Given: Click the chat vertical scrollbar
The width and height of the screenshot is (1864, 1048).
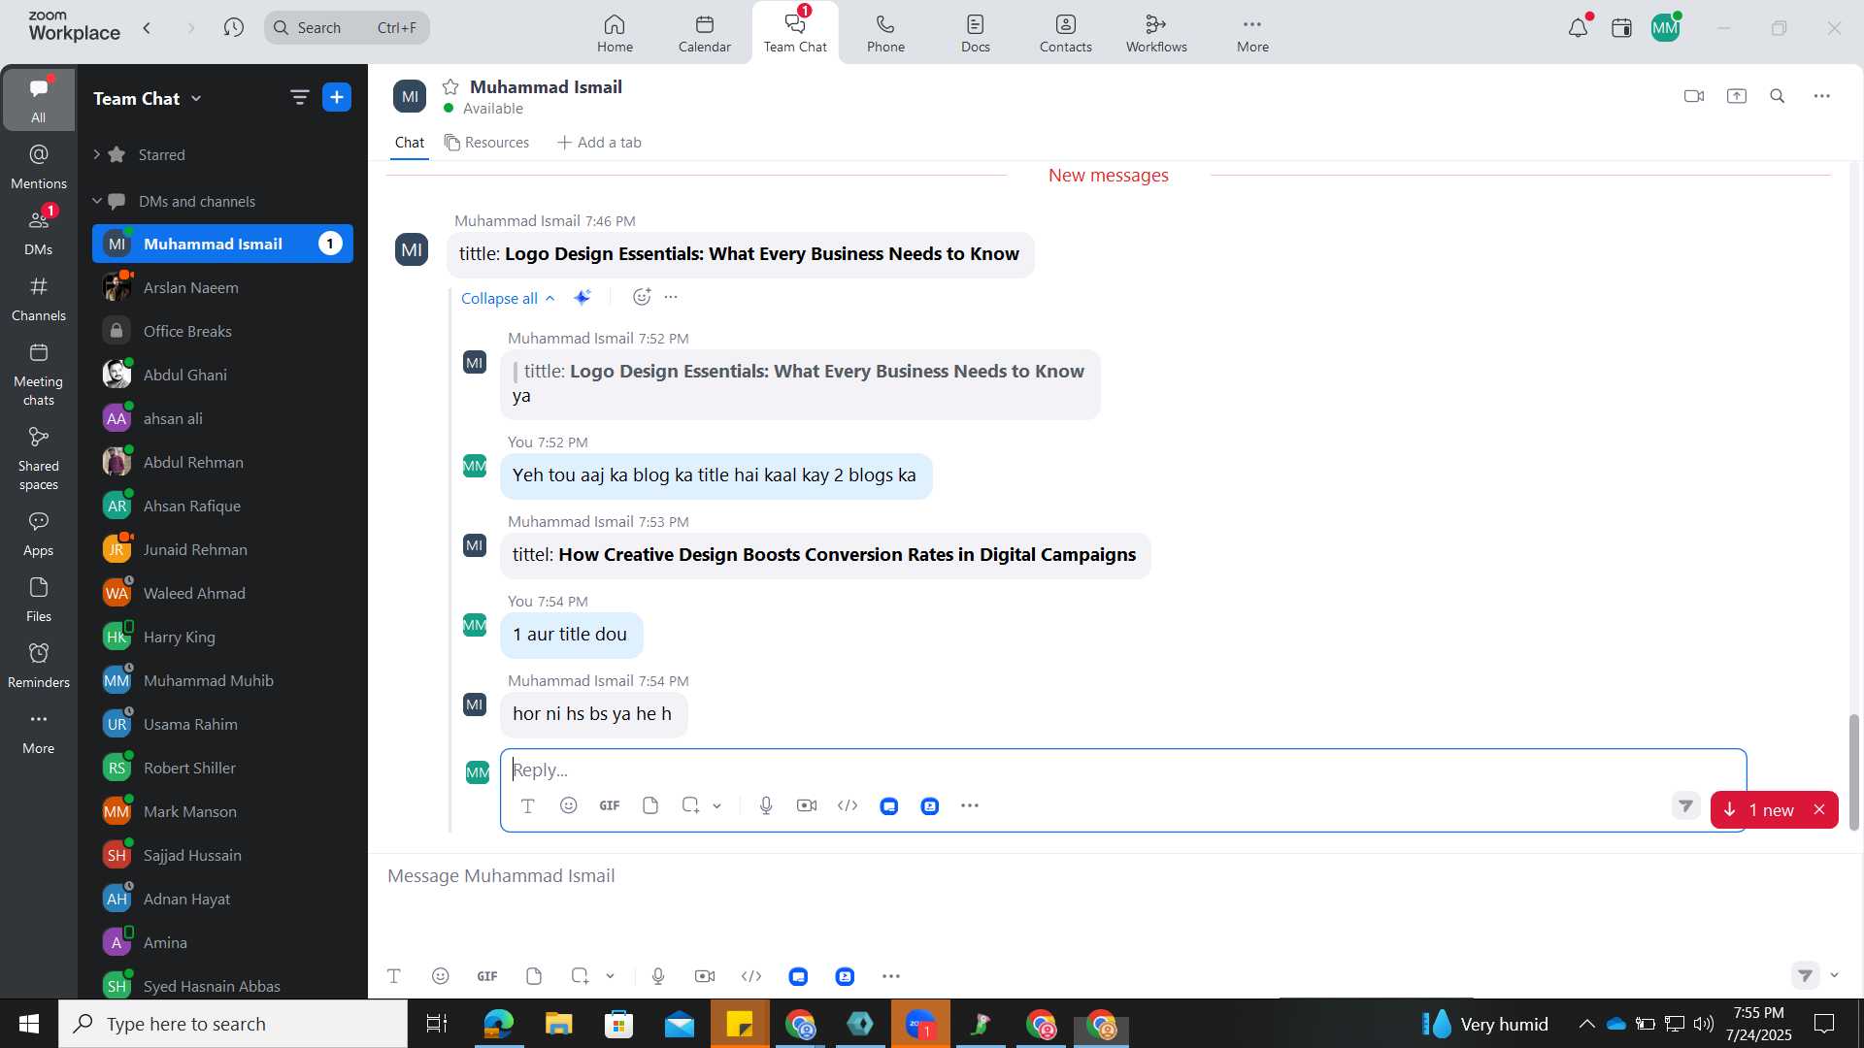Looking at the screenshot, I should pyautogui.click(x=1854, y=772).
